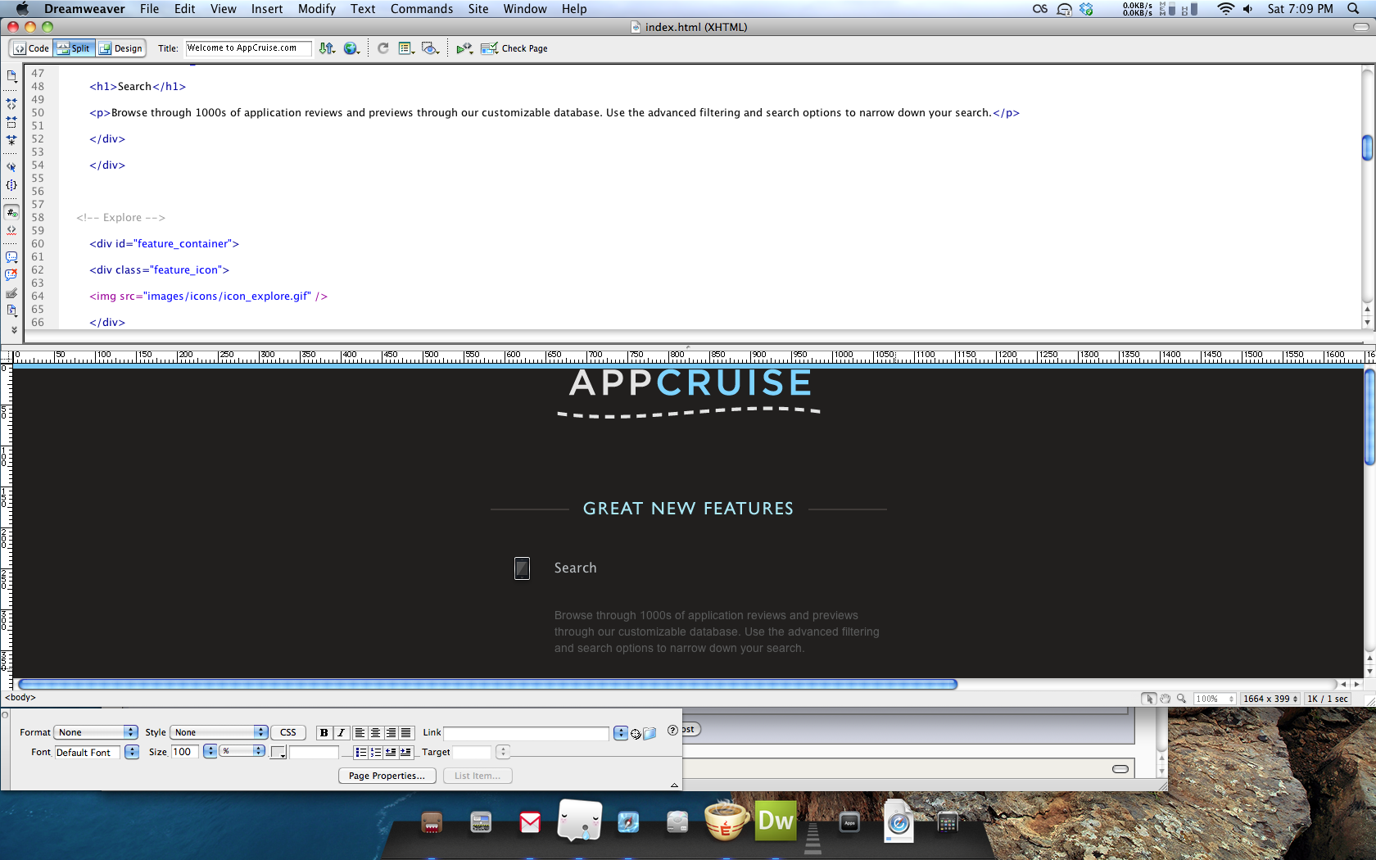Click Remove Comment icon
Screen dimensions: 1376x860
pyautogui.click(x=11, y=275)
